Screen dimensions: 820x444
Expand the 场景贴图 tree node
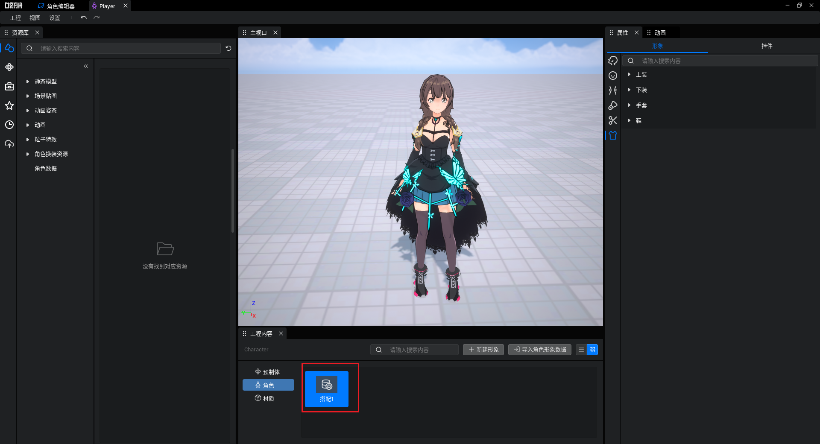(x=28, y=96)
